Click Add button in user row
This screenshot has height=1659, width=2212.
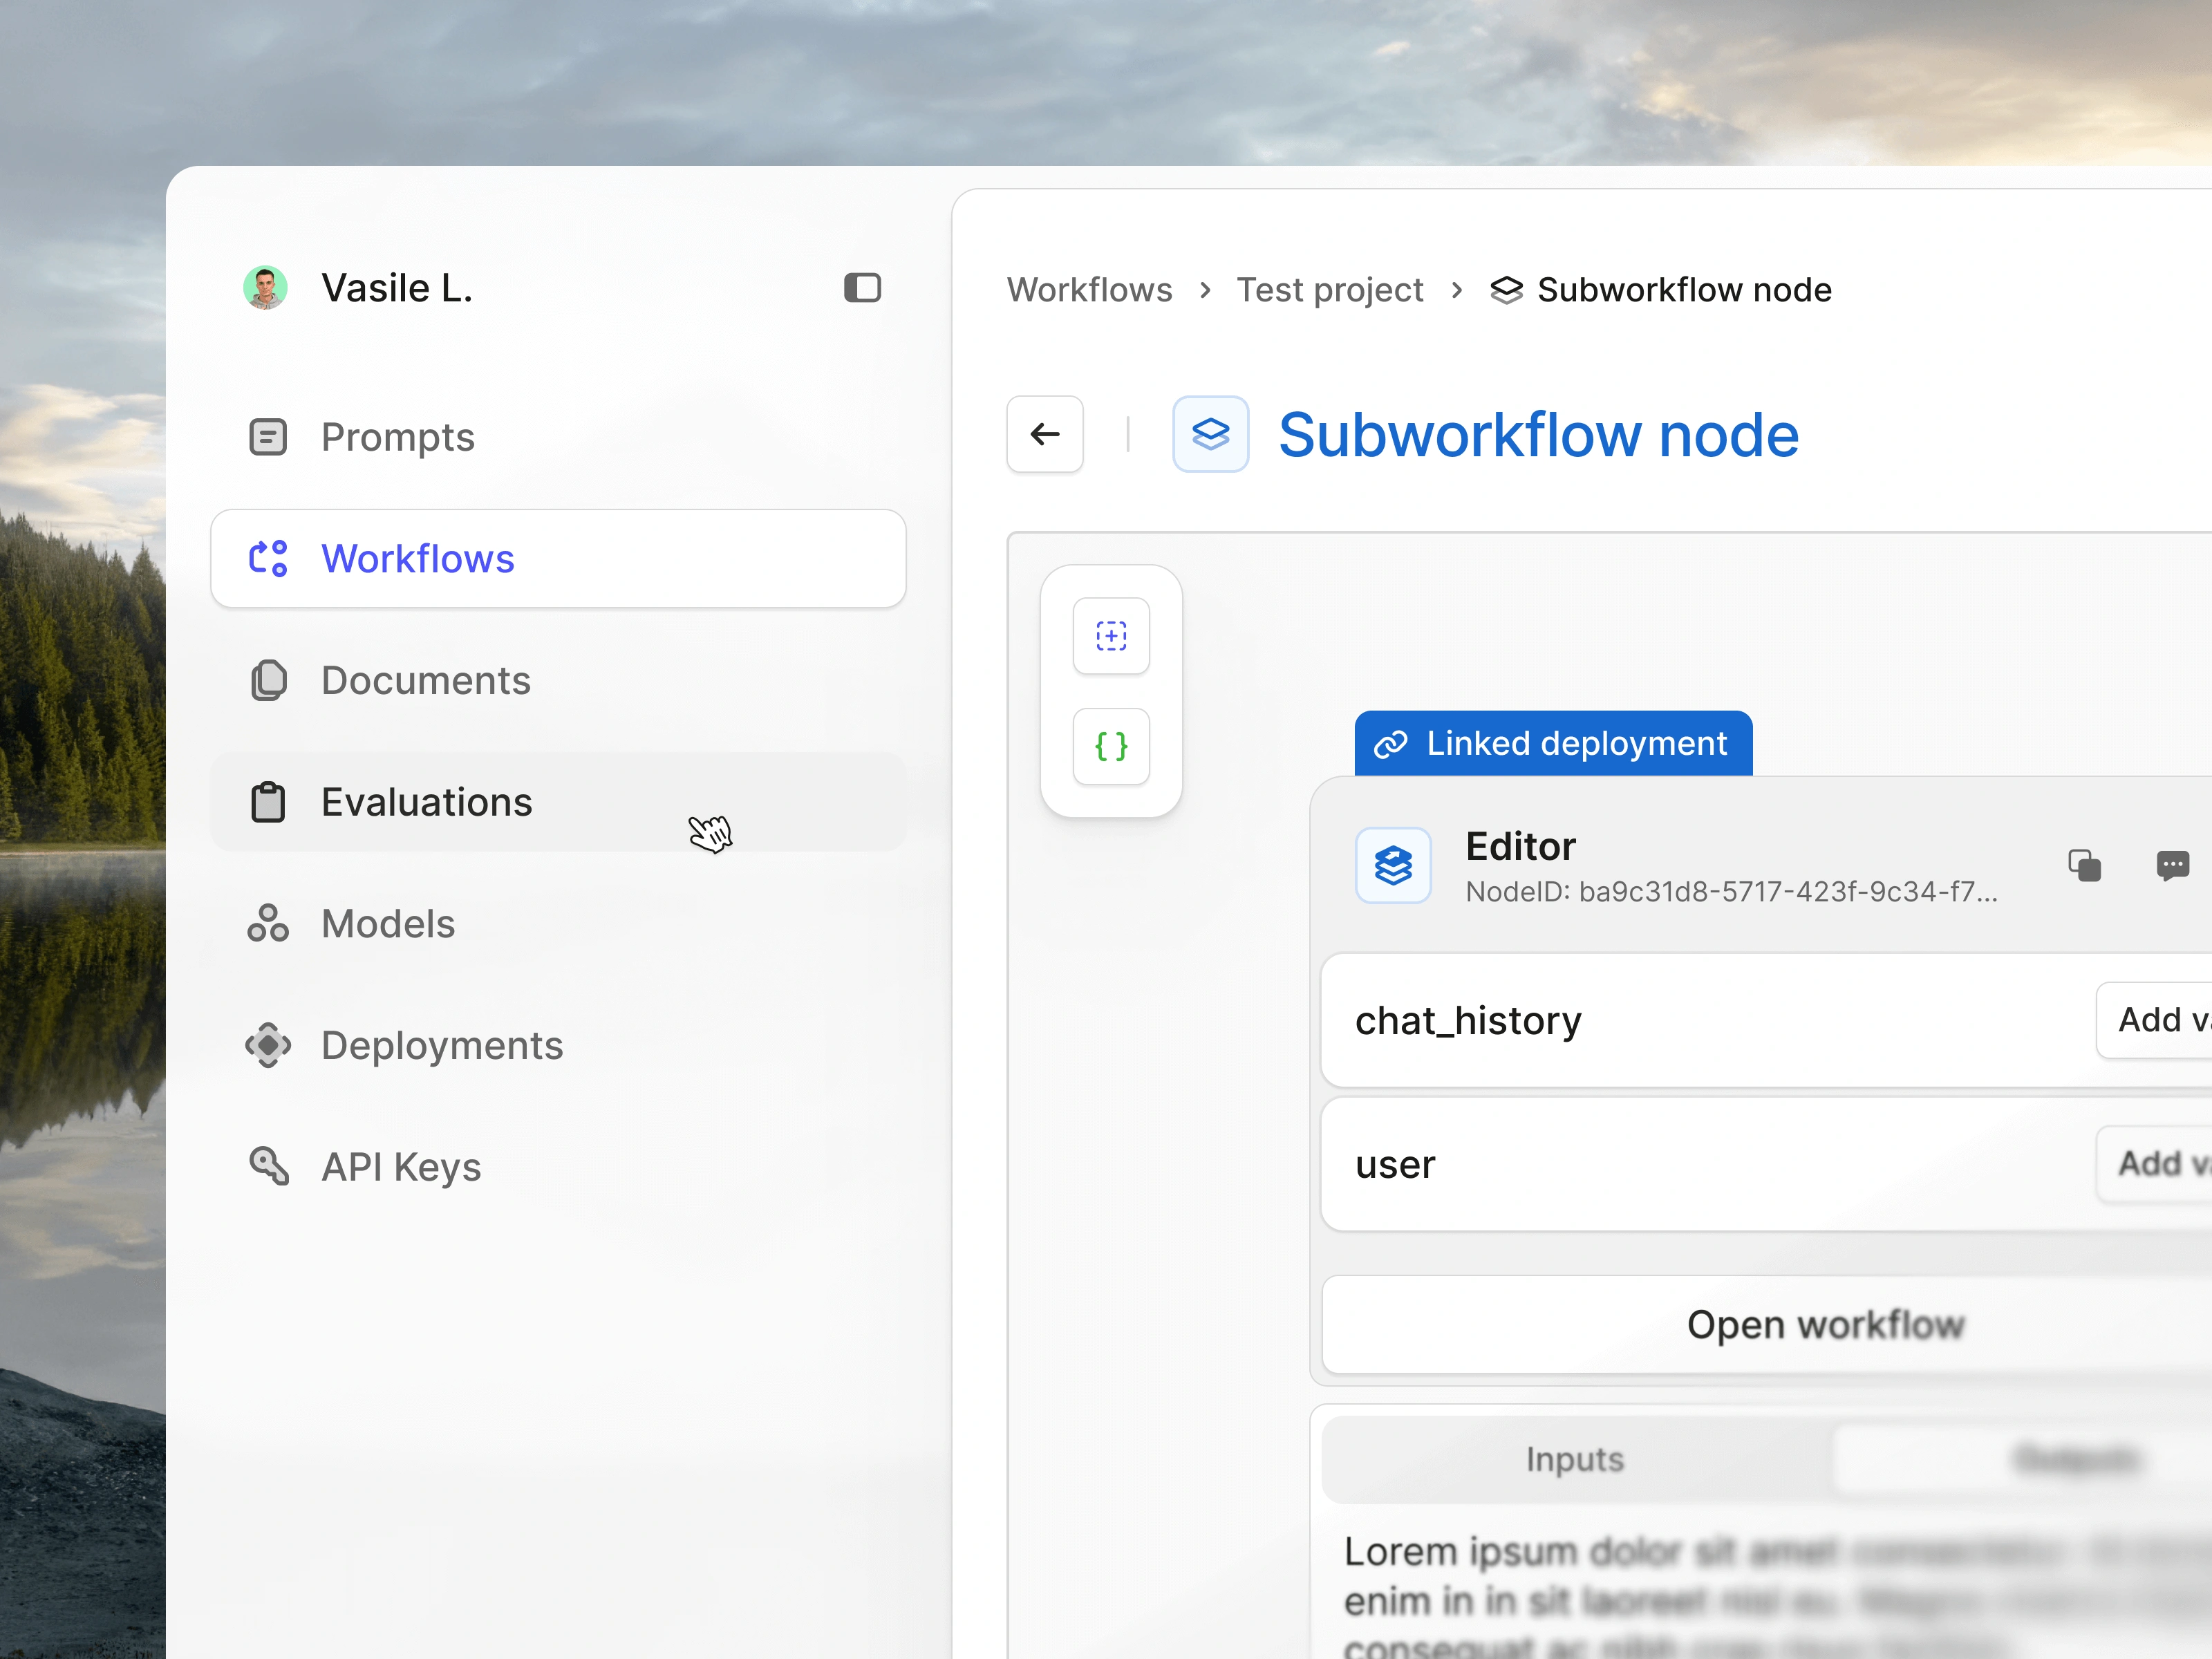pyautogui.click(x=2154, y=1164)
